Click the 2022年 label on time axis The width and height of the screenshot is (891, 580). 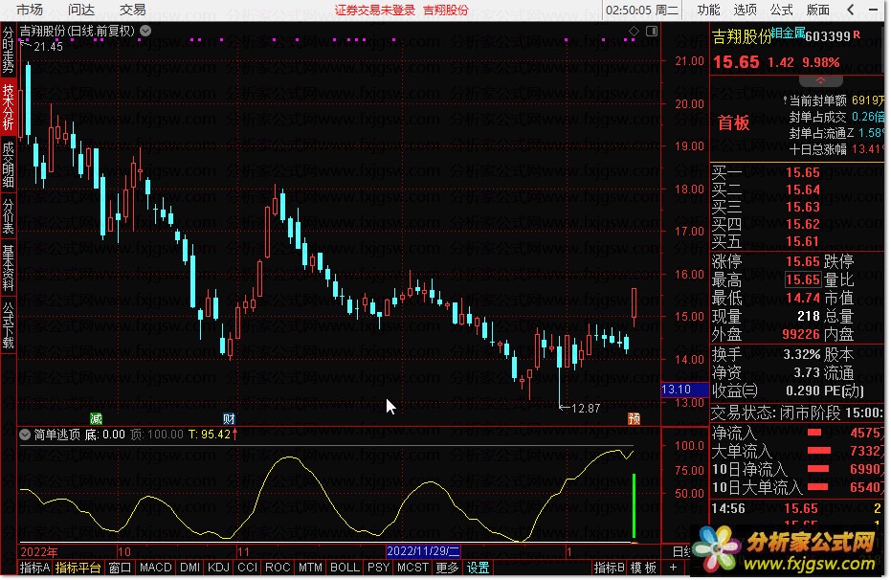[x=38, y=551]
